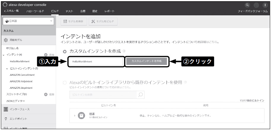This screenshot has height=130, width=271.
Task: Click the 説明 column header
Action: (206, 105)
